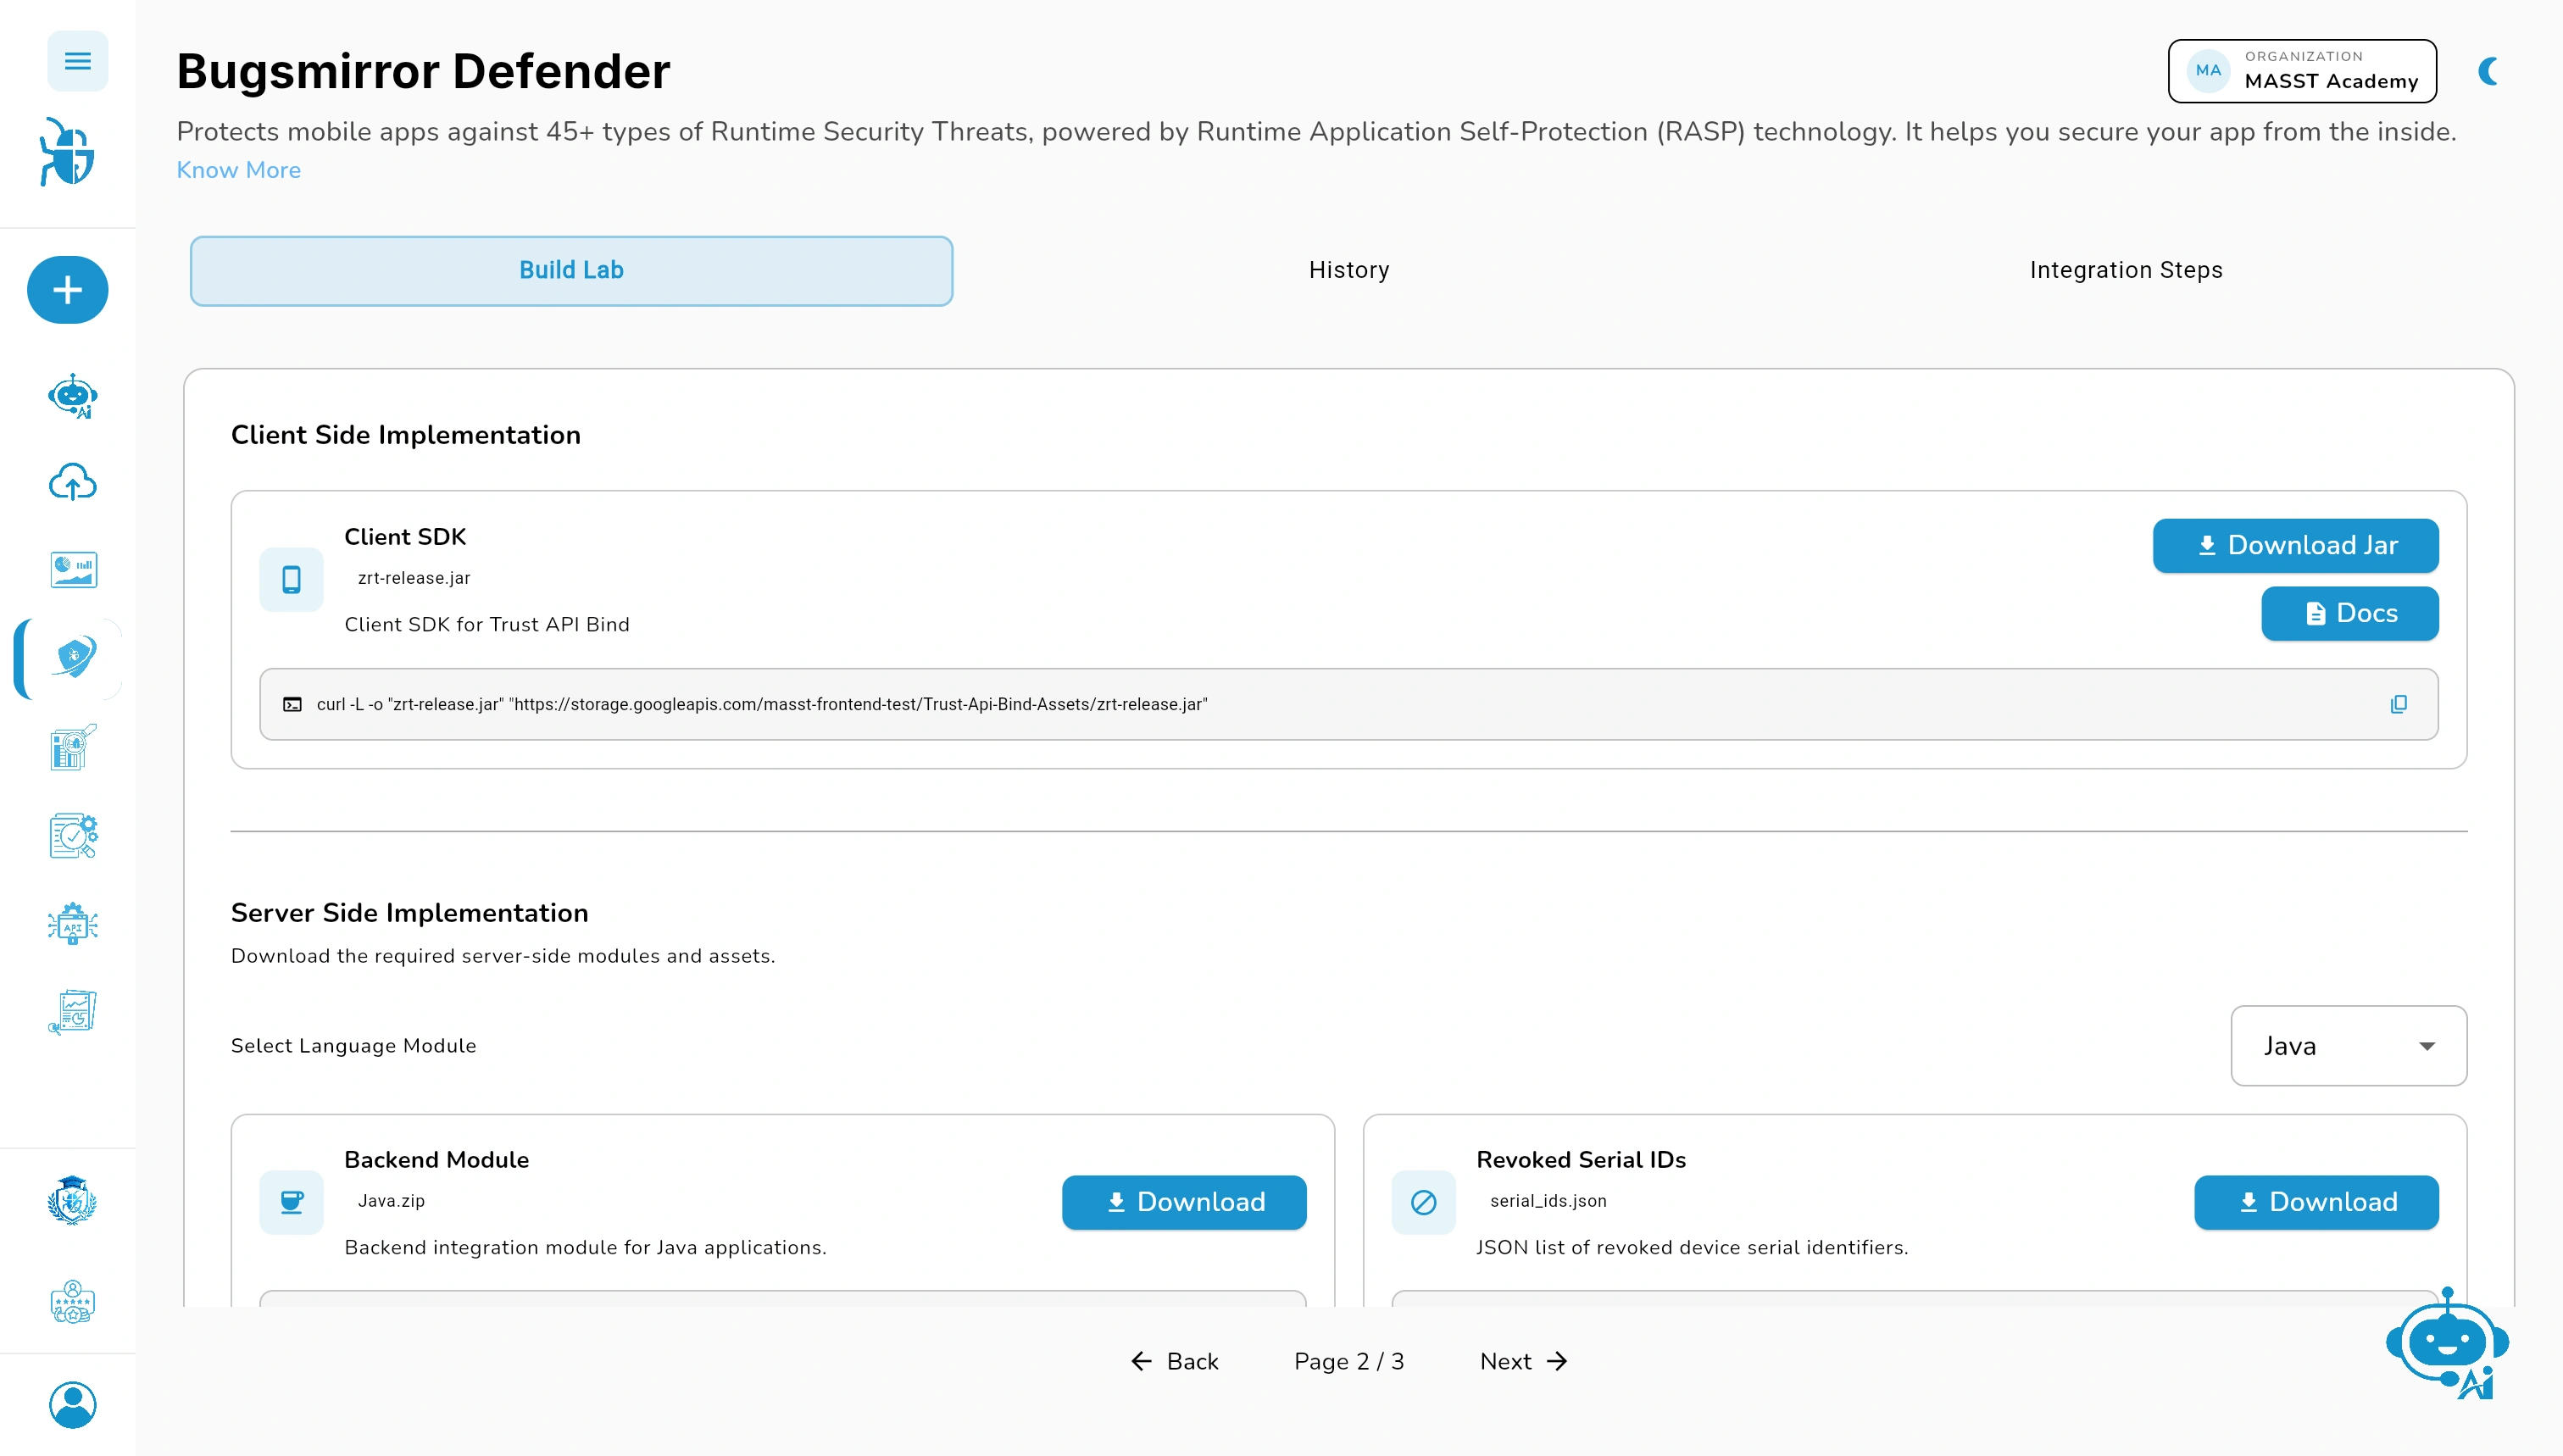Open the reports charts sidebar icon
Screen dimensions: 2563x1456
73,1012
